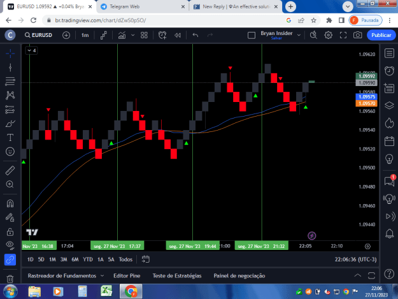Open time axis settings gear
Image resolution: width=398 pixels, height=299 pixels.
coord(367,246)
